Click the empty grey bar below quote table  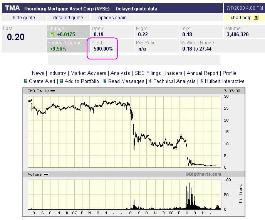pos(134,60)
